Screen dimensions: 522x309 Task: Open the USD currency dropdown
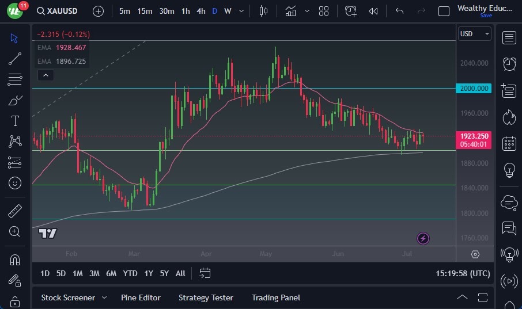[x=474, y=34]
